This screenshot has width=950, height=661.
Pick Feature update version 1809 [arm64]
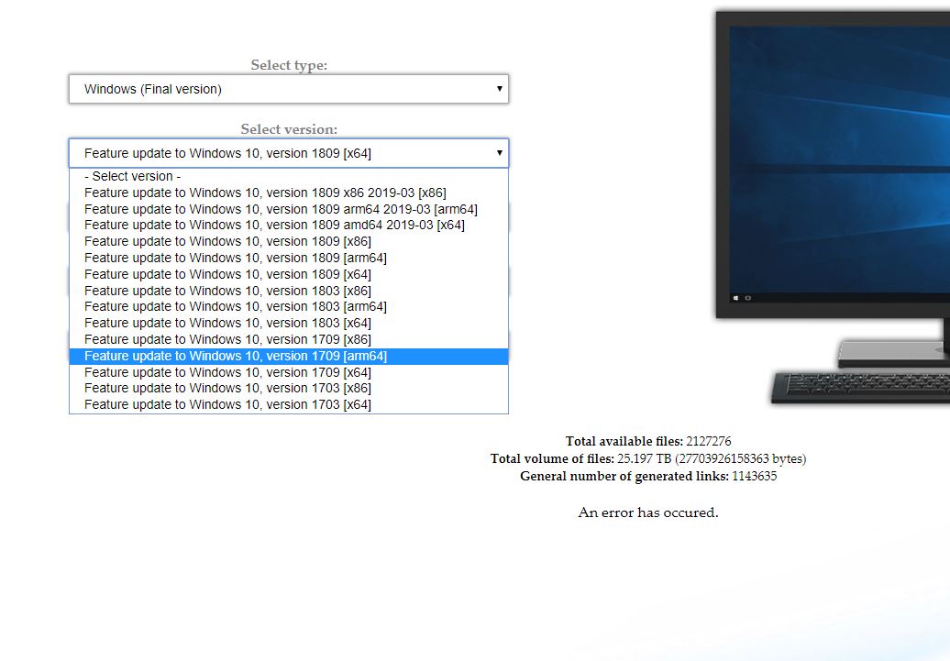[x=288, y=258]
